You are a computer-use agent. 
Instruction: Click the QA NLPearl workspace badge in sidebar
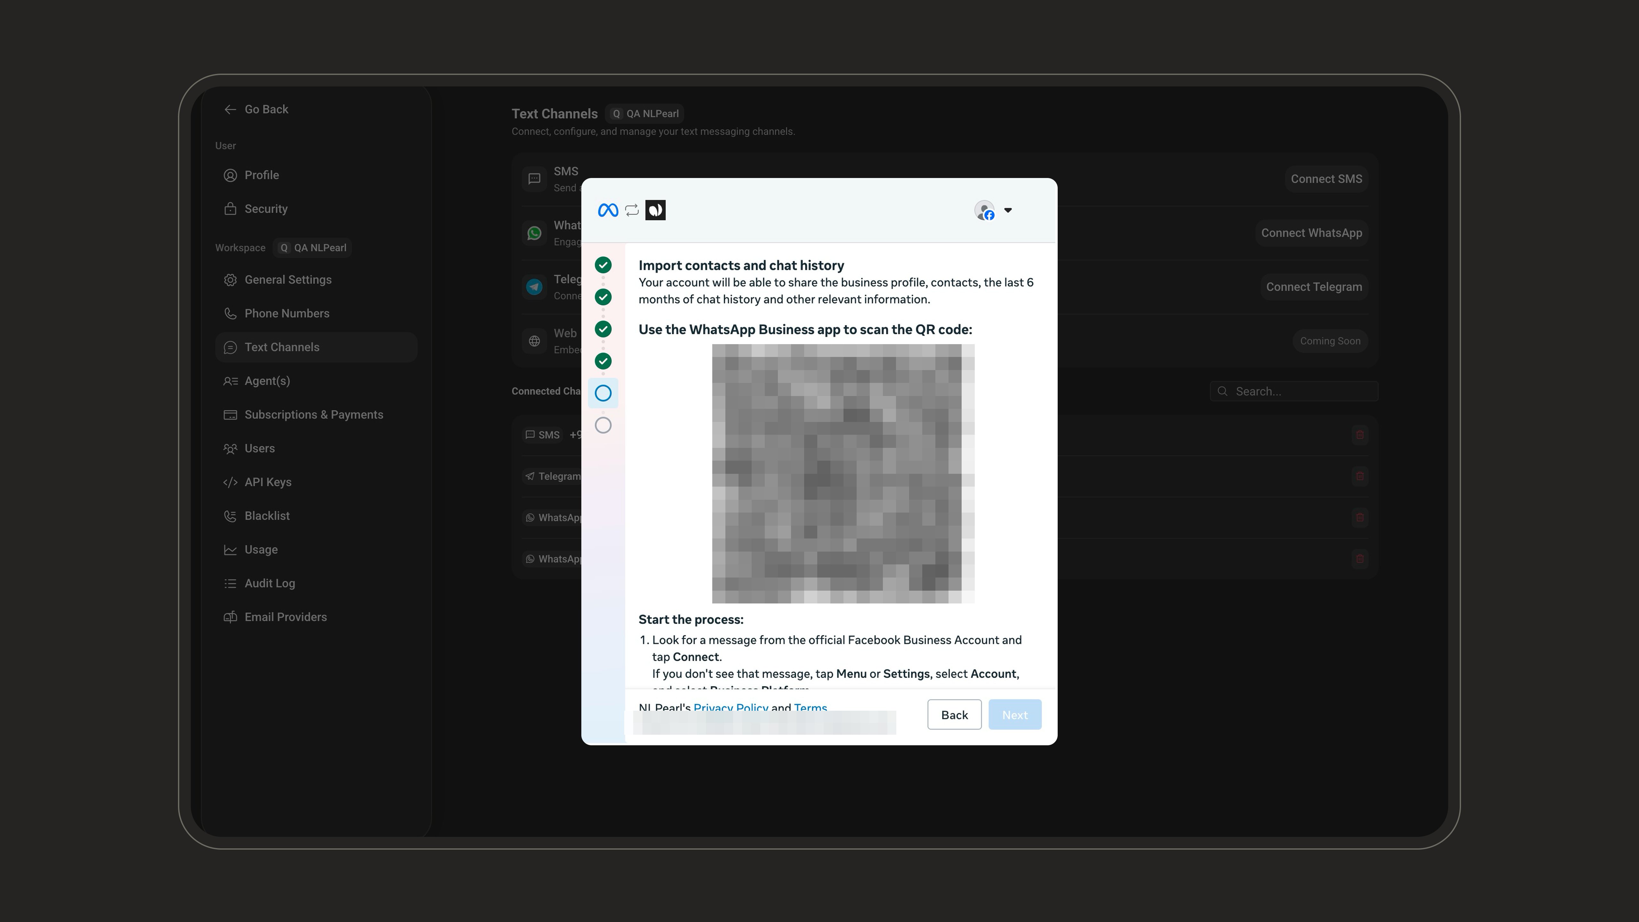click(312, 247)
